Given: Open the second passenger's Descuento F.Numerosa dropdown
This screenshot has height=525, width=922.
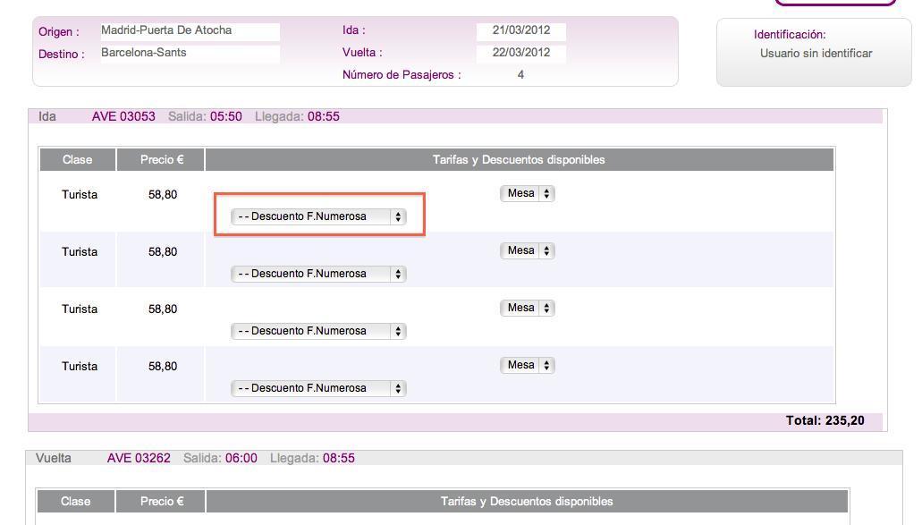Looking at the screenshot, I should pyautogui.click(x=318, y=274).
